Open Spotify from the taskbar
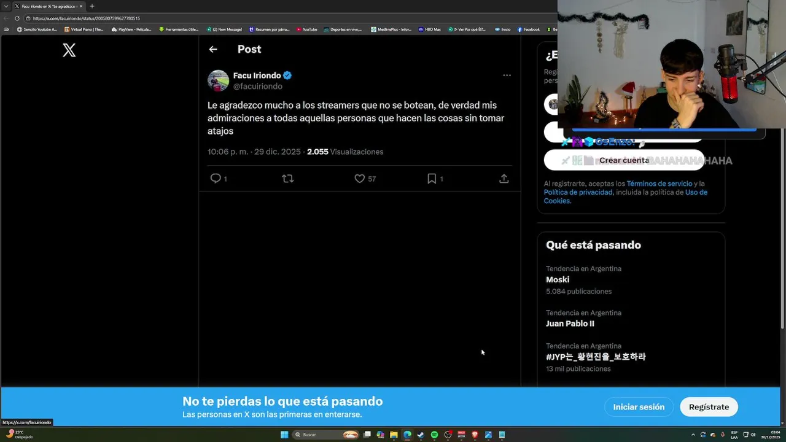The width and height of the screenshot is (786, 442). pyautogui.click(x=434, y=435)
